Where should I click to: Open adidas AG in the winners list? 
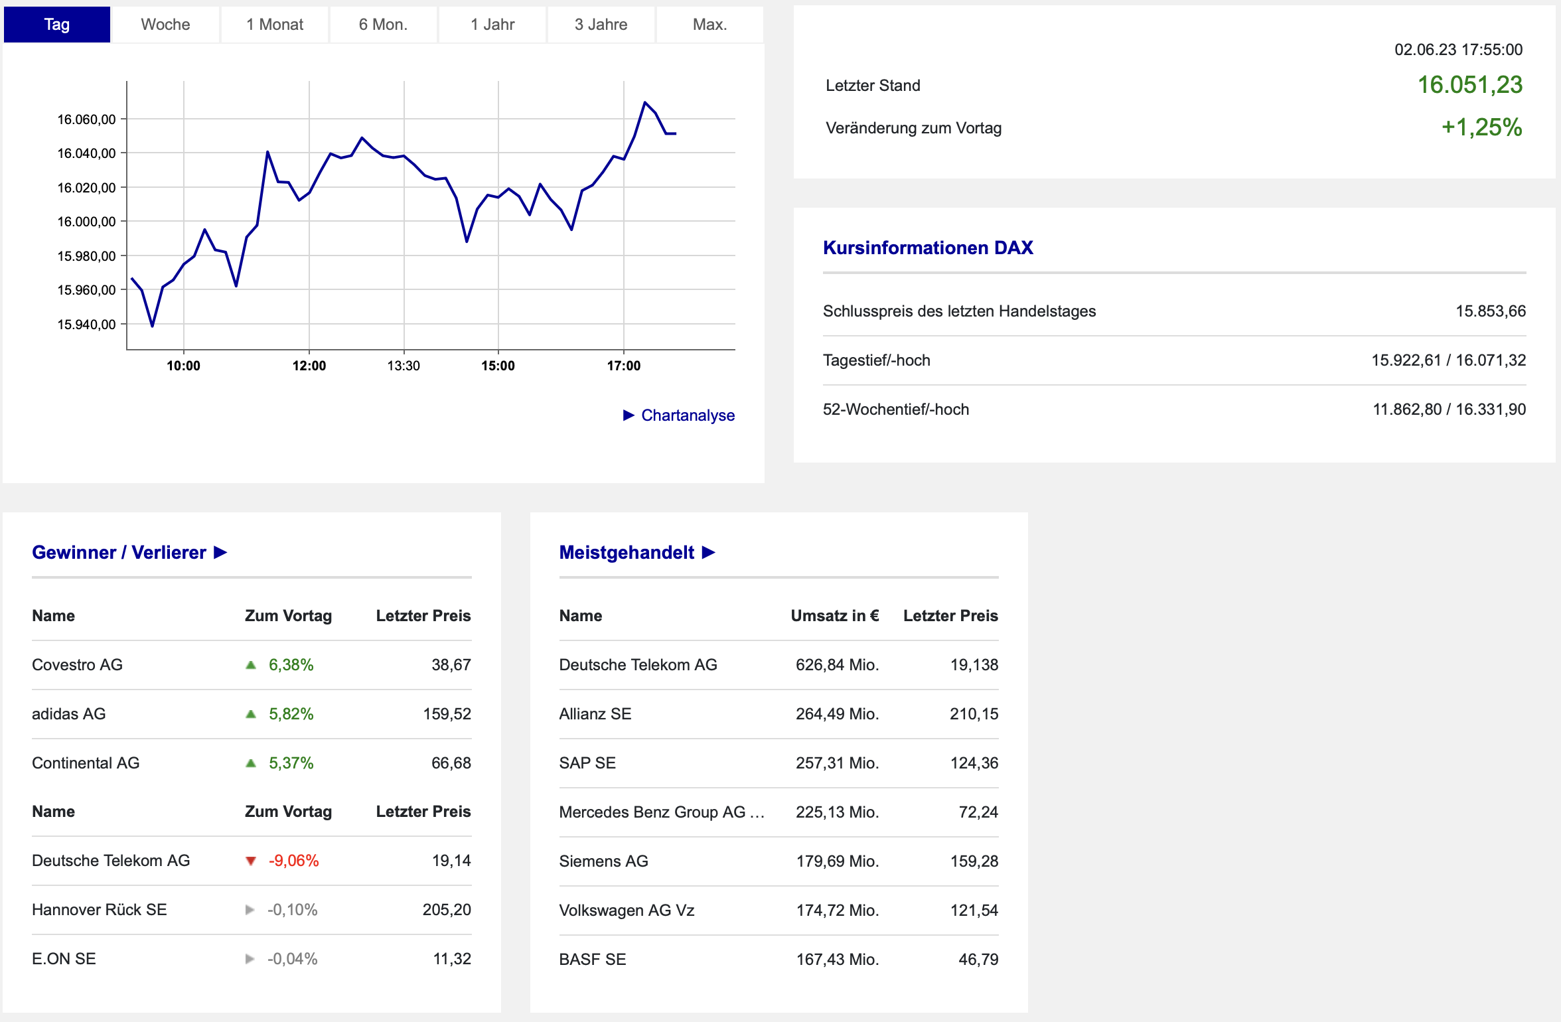(x=69, y=714)
